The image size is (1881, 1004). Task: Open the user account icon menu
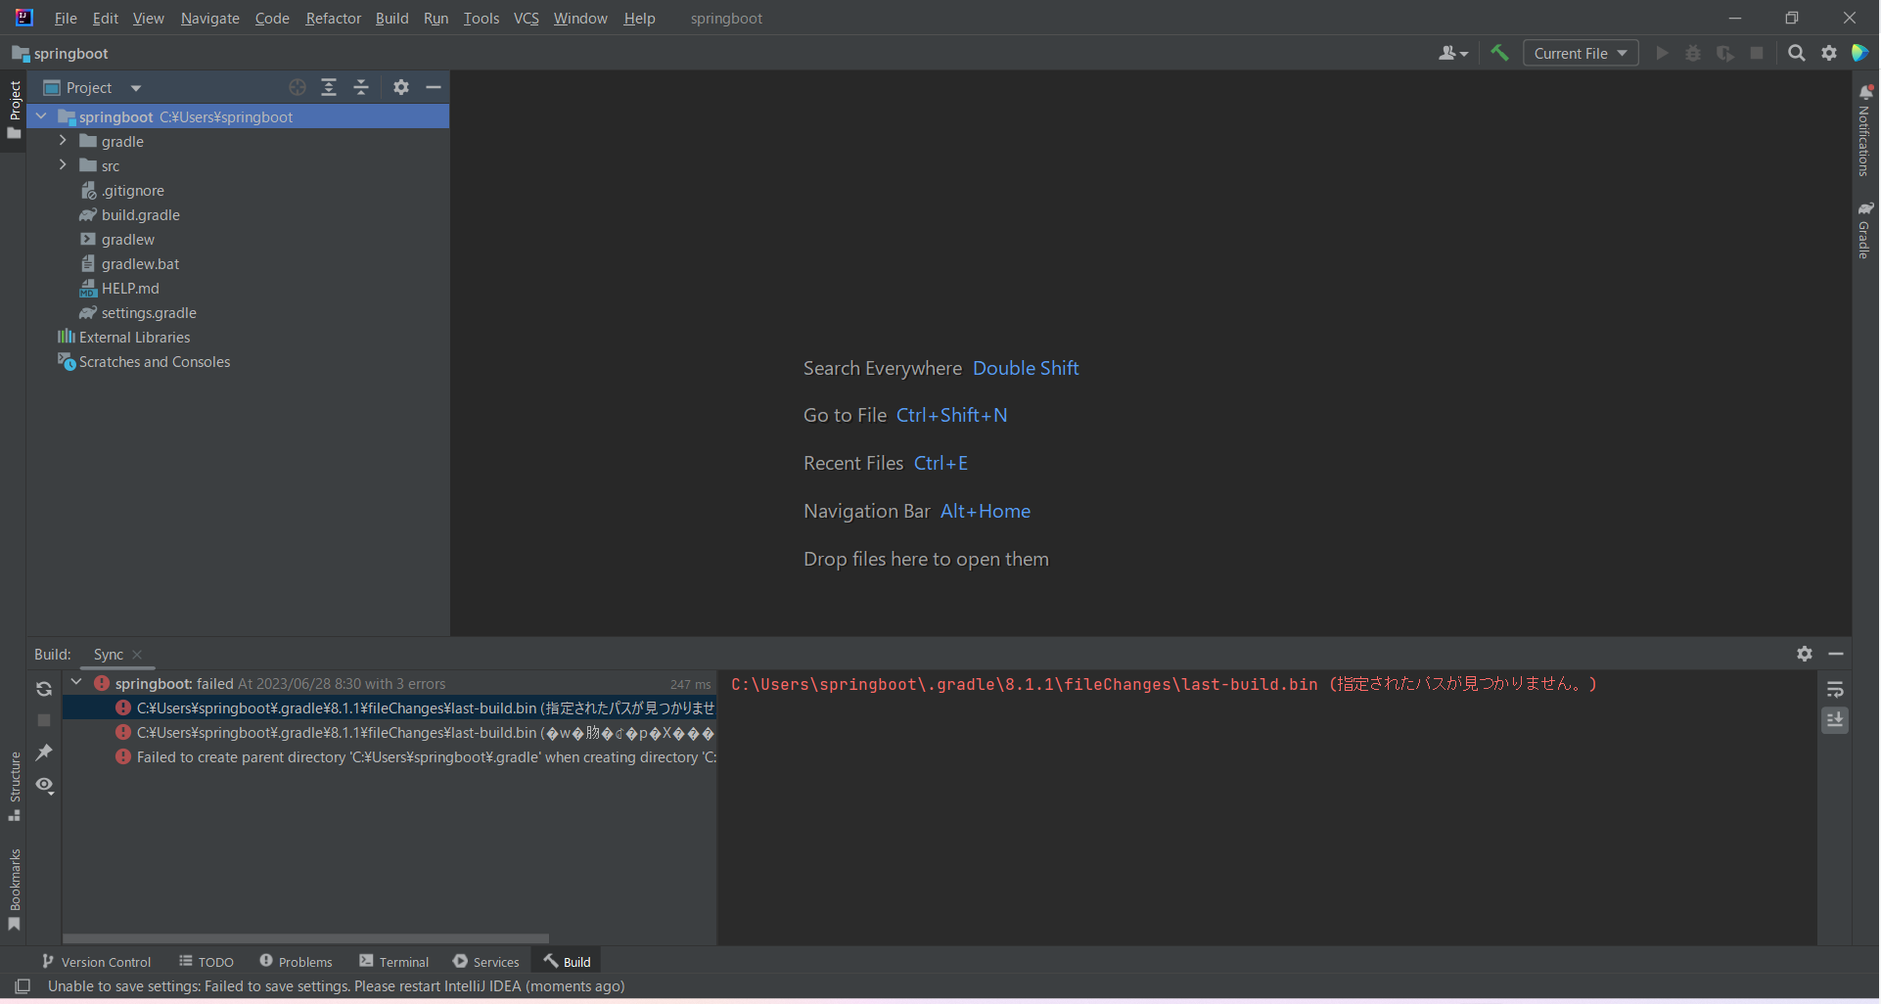click(1452, 53)
